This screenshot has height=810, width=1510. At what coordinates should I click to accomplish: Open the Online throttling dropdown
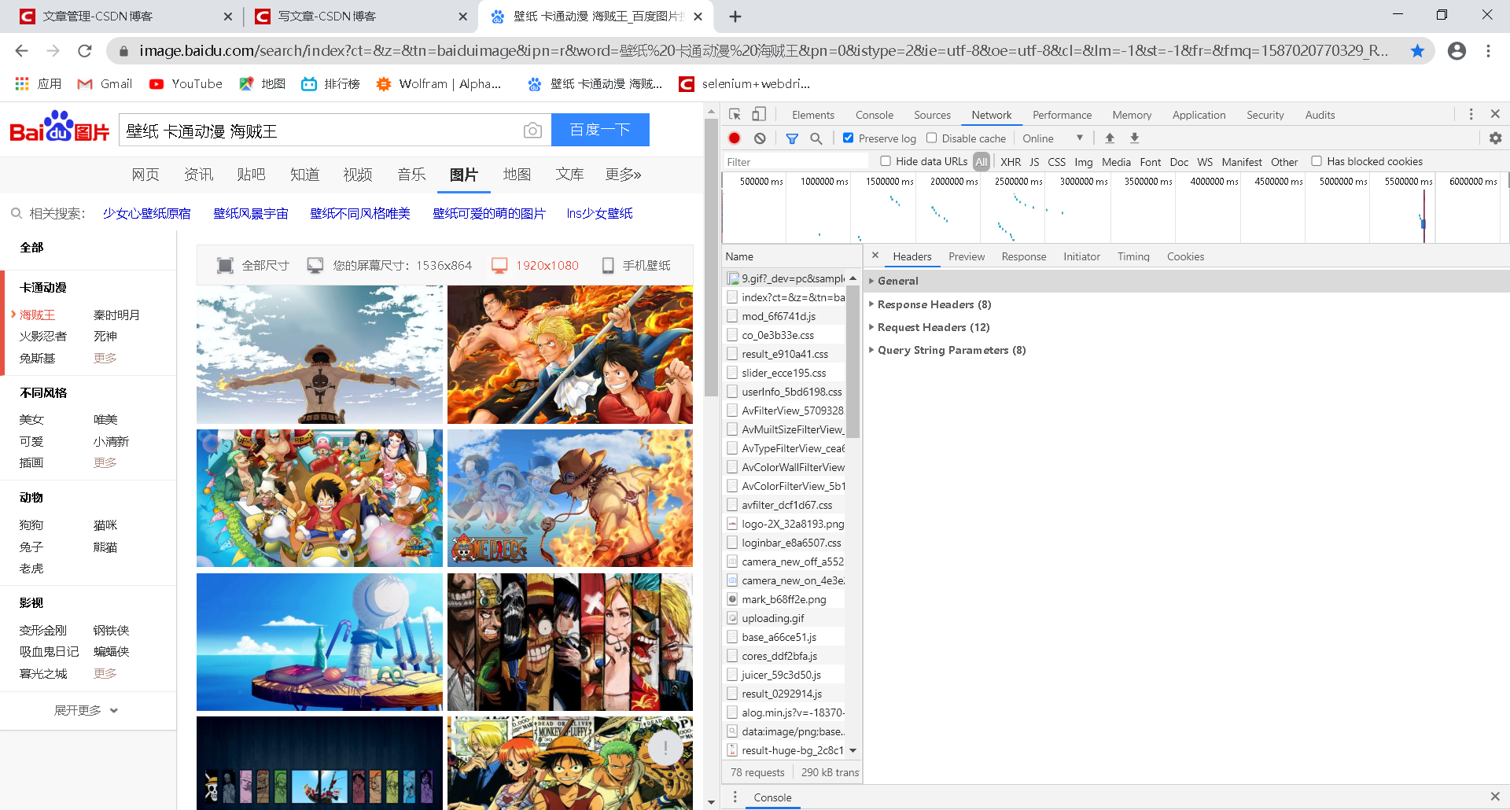point(1052,138)
